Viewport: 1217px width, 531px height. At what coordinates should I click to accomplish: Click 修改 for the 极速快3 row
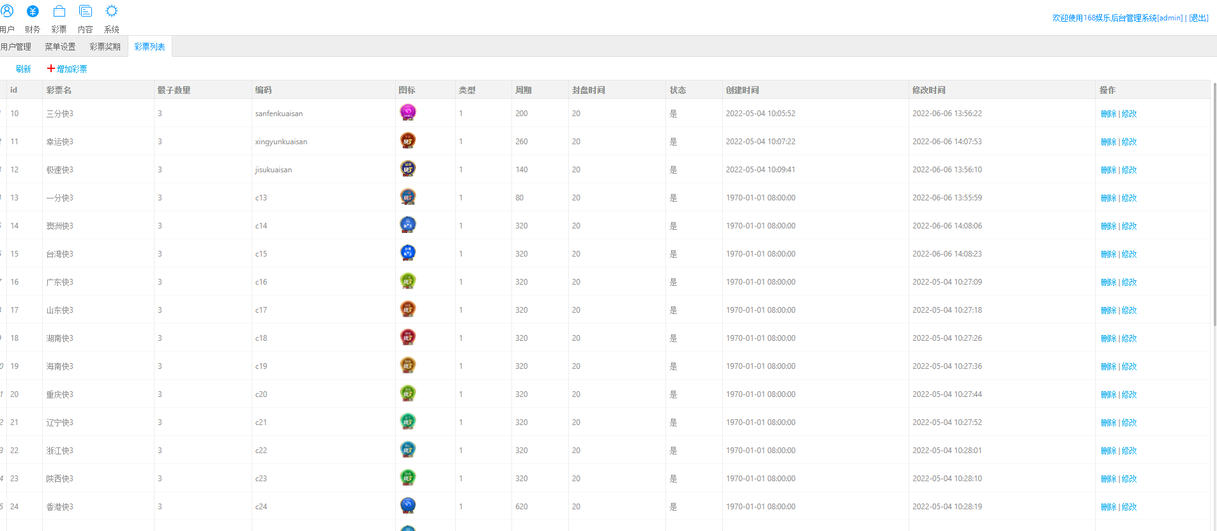click(x=1130, y=170)
